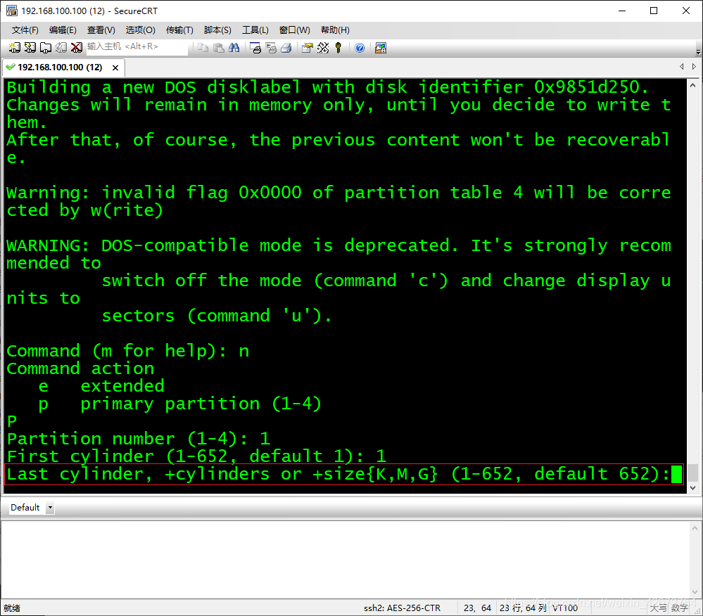Image resolution: width=703 pixels, height=616 pixels.
Task: Click the 'sectors (command 'u').' line
Action: 217,316
